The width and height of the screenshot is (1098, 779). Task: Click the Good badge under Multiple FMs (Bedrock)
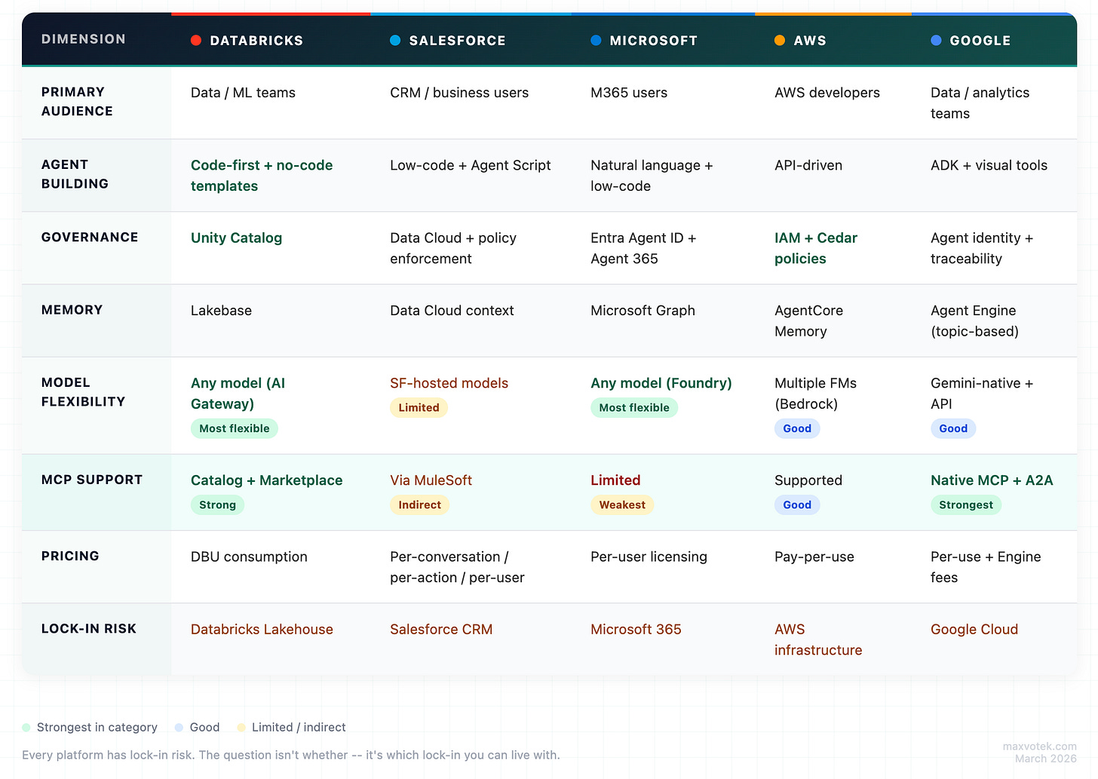(x=797, y=428)
